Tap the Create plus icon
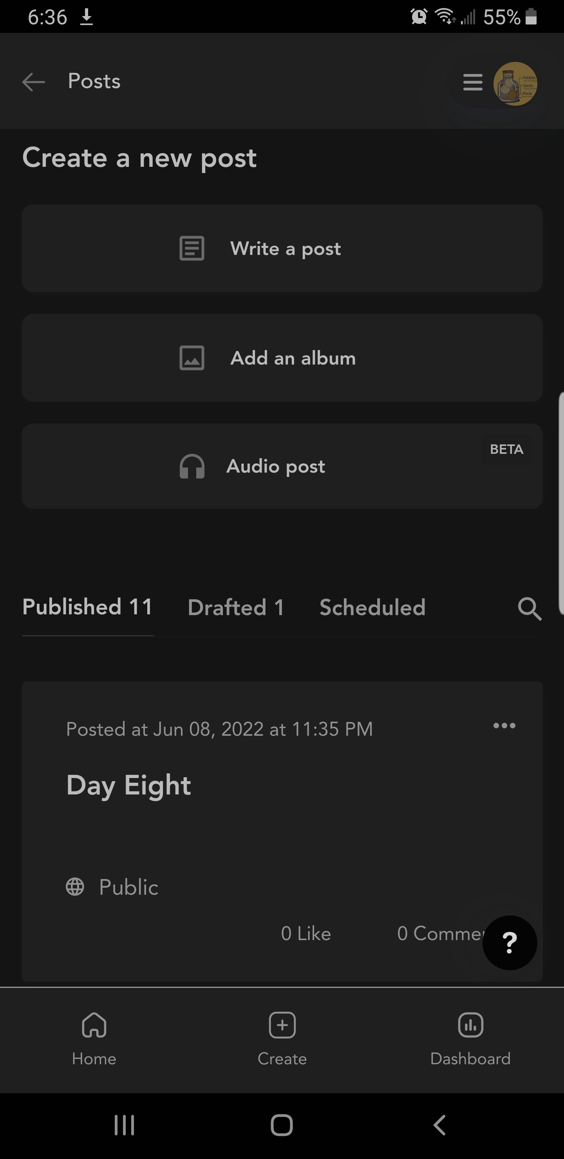 click(282, 1025)
